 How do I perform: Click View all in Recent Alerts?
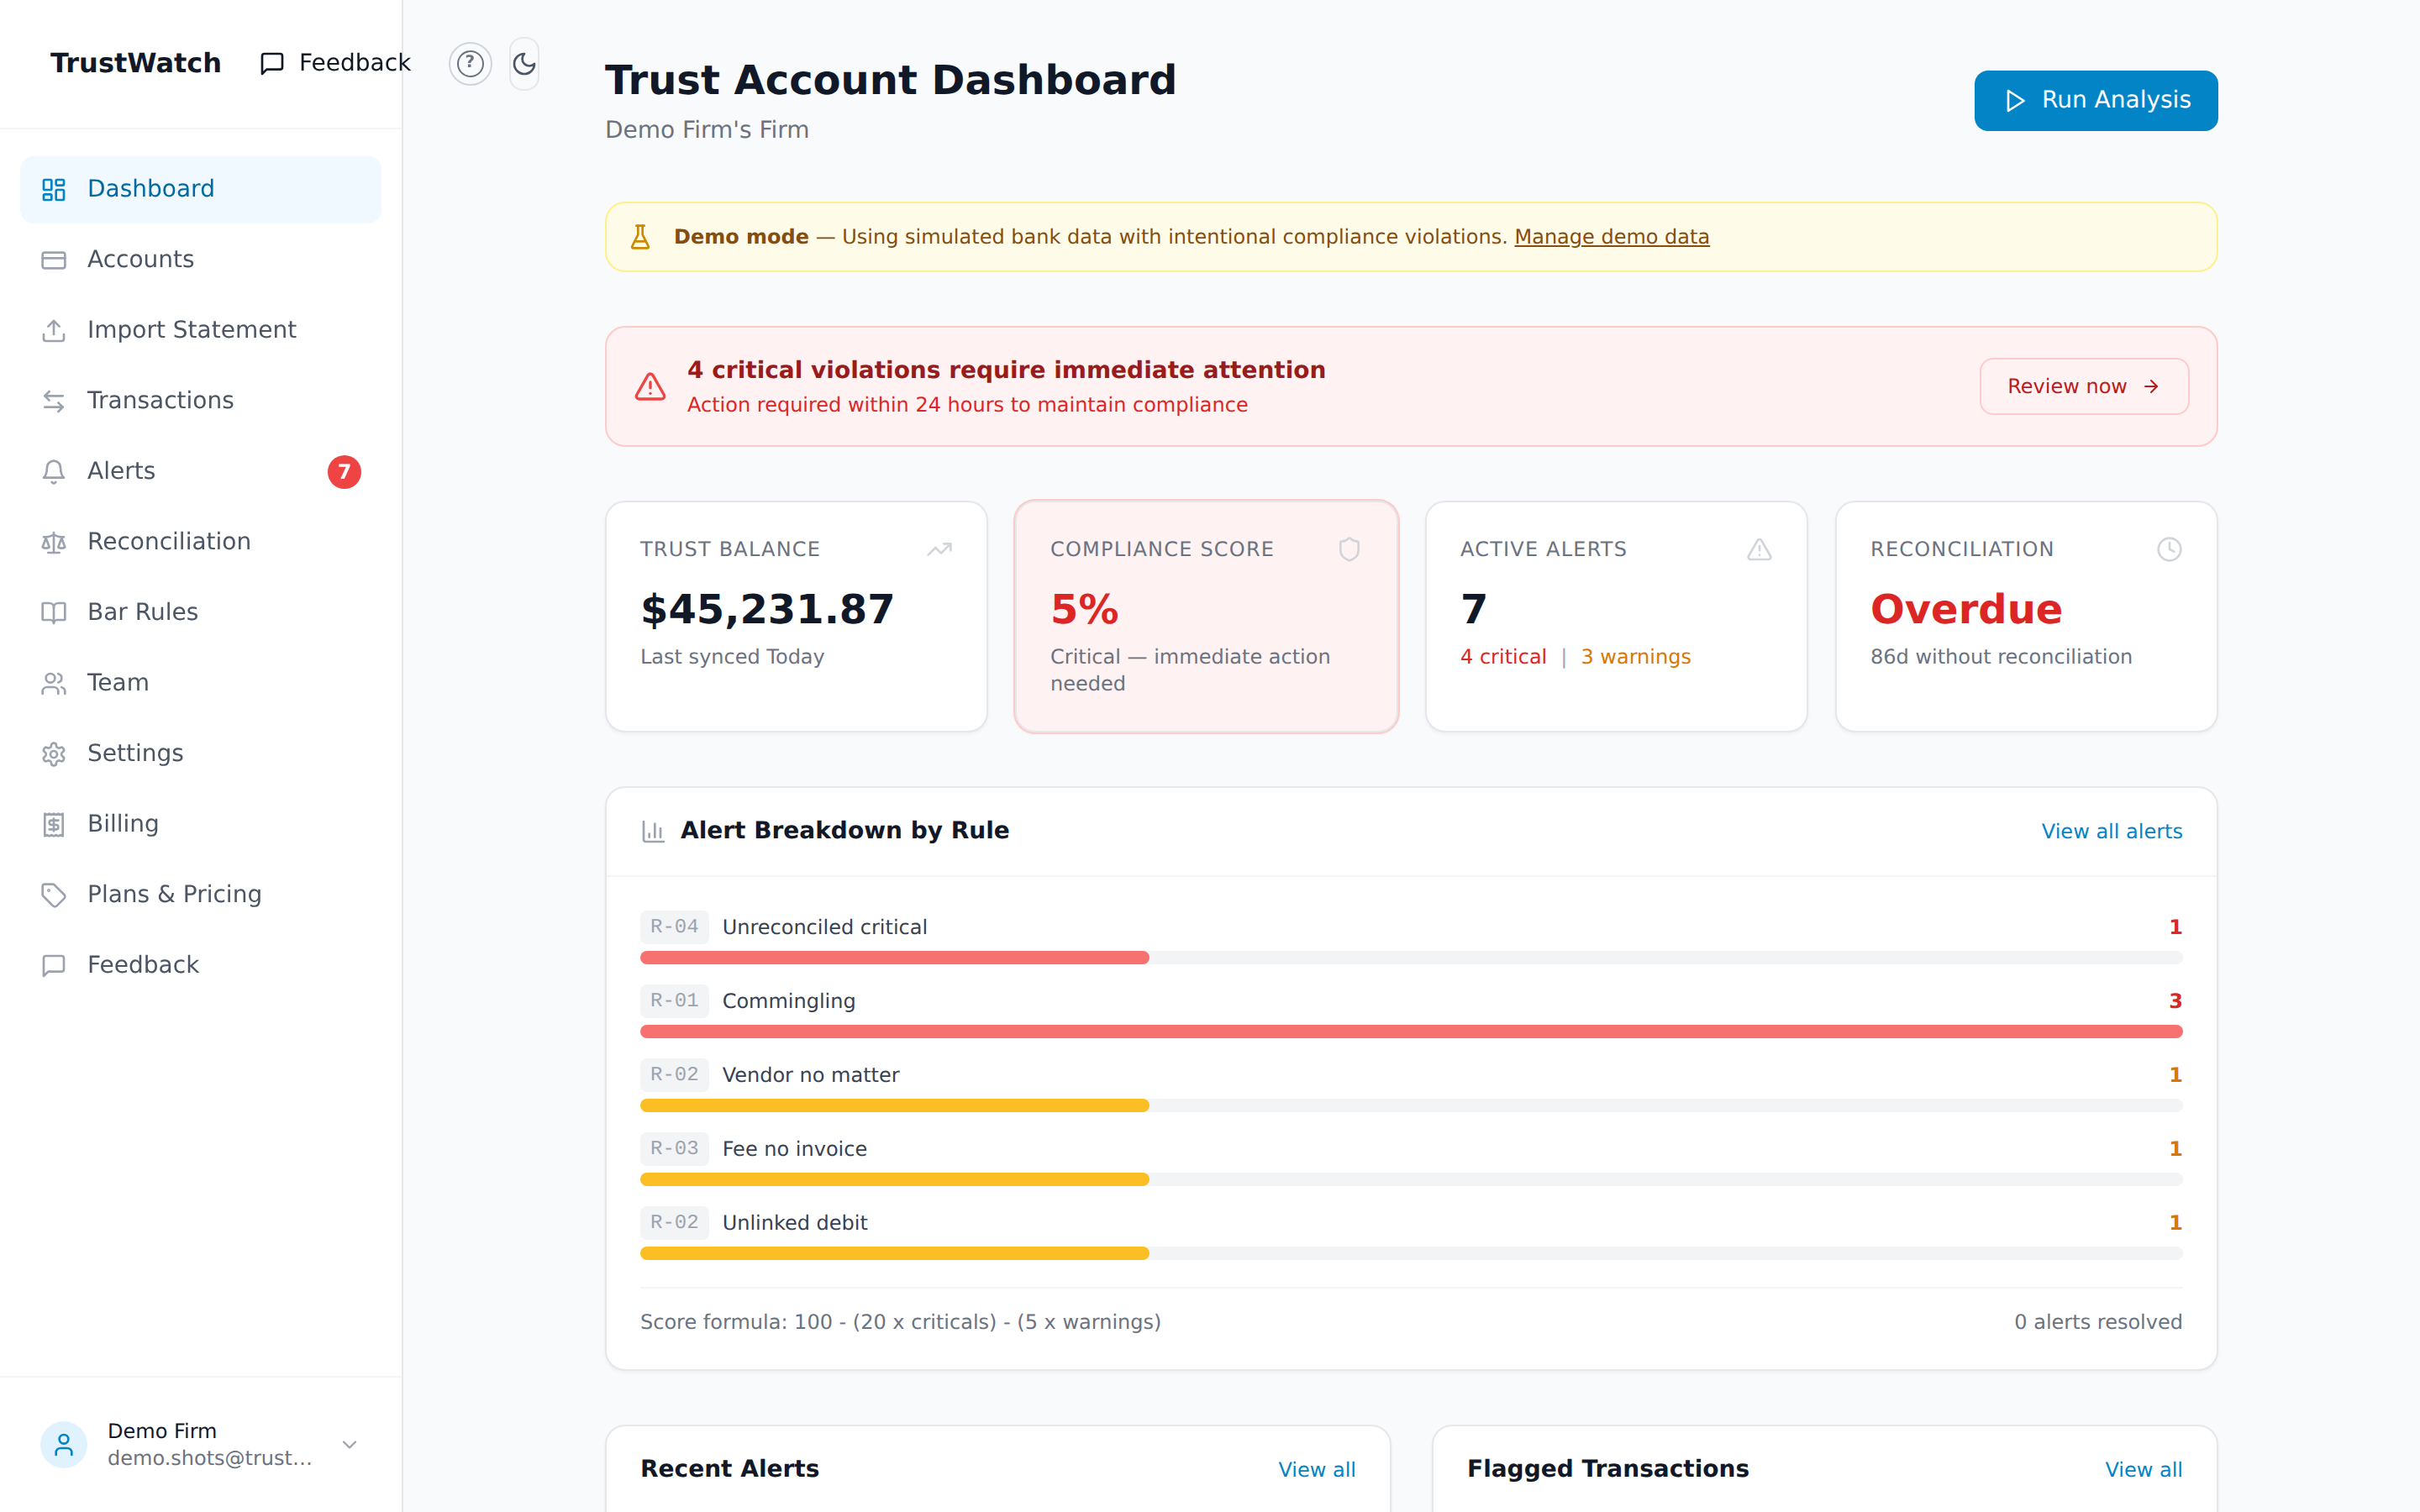pos(1316,1469)
